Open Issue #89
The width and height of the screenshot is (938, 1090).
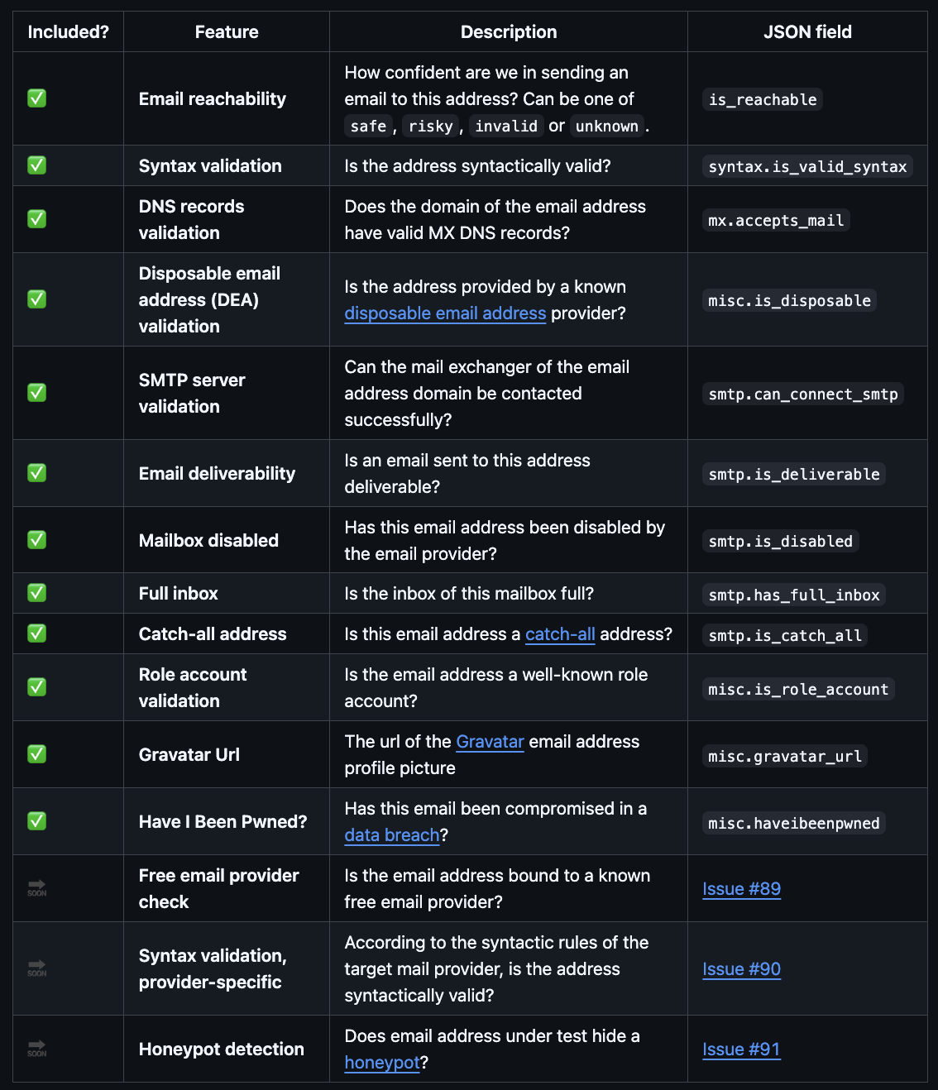[x=741, y=889]
